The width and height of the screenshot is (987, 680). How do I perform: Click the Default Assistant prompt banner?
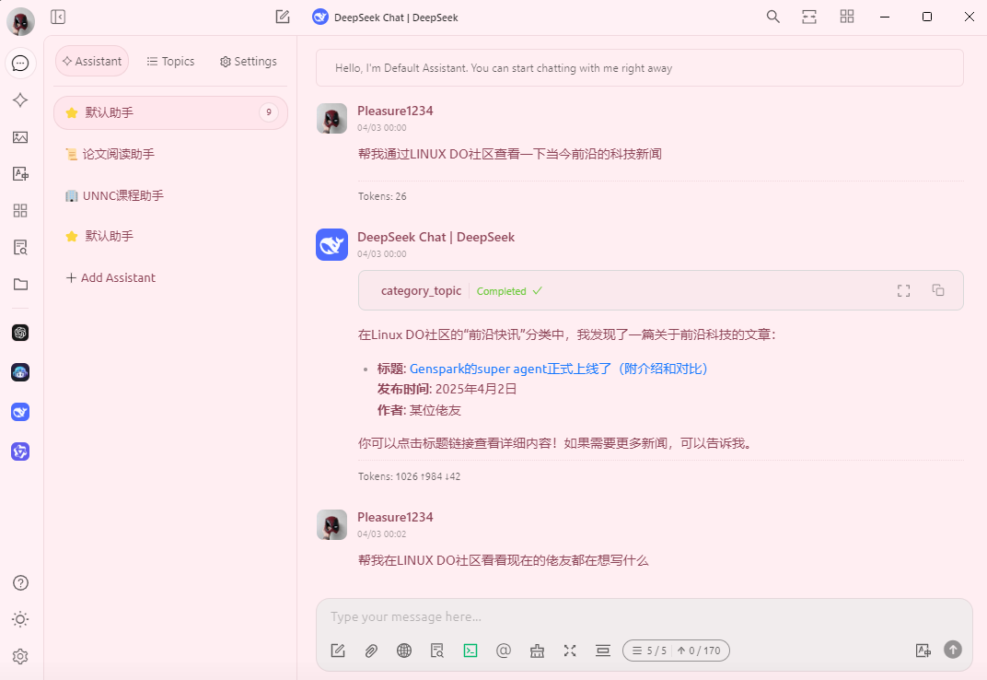click(640, 68)
